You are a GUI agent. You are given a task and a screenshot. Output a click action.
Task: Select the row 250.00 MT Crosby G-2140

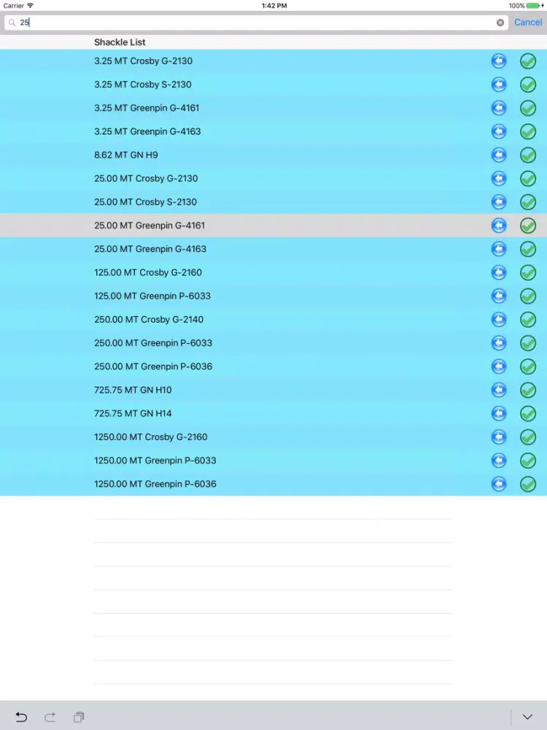pyautogui.click(x=273, y=320)
